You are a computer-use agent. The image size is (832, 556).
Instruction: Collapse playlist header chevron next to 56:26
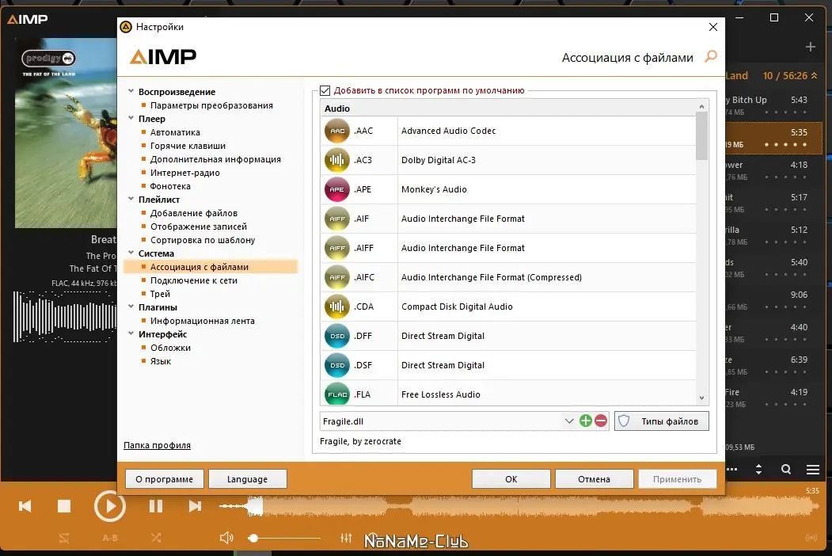(814, 76)
